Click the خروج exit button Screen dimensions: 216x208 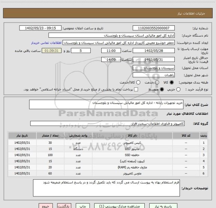click(46, 206)
